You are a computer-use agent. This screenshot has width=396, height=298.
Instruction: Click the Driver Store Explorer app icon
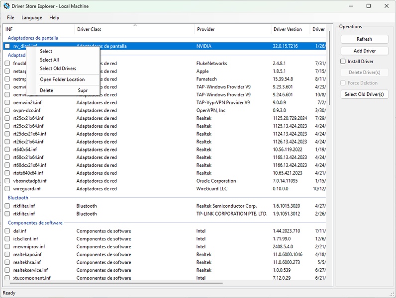(x=6, y=6)
